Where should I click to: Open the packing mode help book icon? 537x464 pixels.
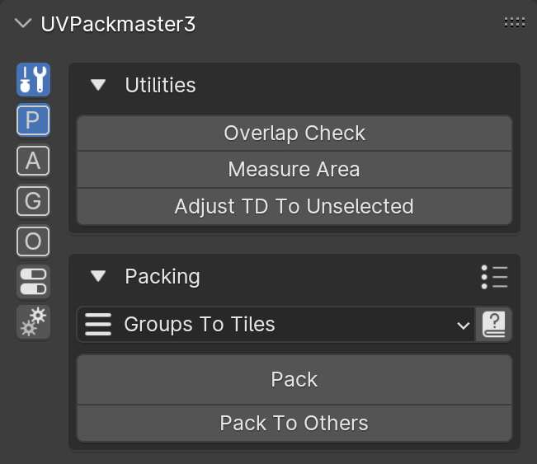[493, 324]
